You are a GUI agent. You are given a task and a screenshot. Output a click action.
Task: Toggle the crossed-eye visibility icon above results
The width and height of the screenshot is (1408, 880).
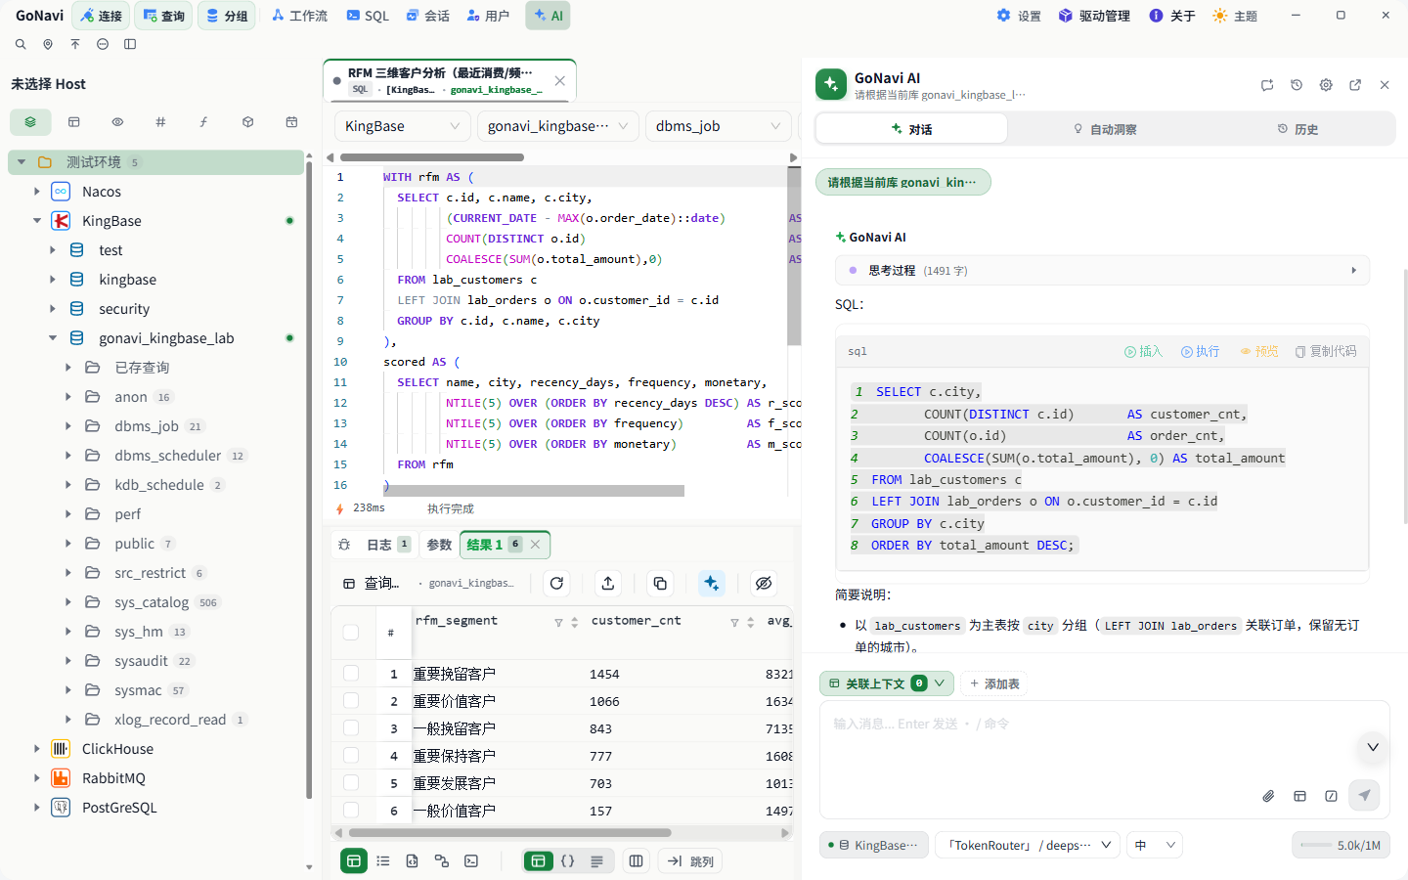click(764, 583)
